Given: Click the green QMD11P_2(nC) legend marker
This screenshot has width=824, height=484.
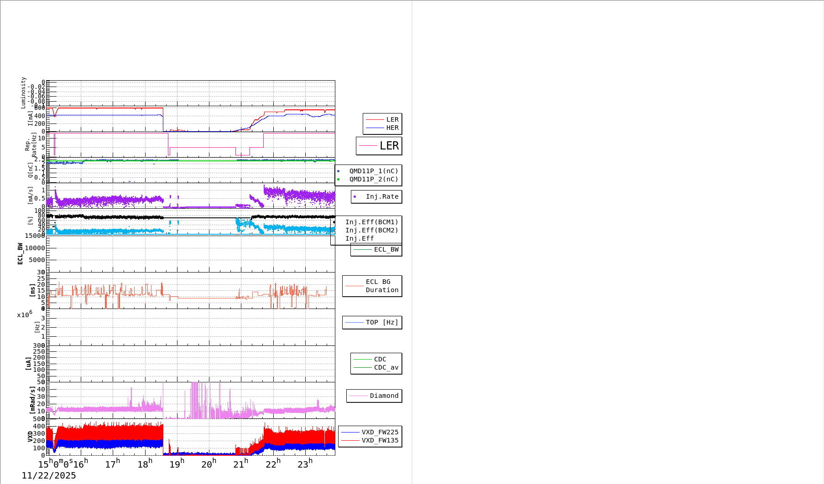Looking at the screenshot, I should coord(338,180).
